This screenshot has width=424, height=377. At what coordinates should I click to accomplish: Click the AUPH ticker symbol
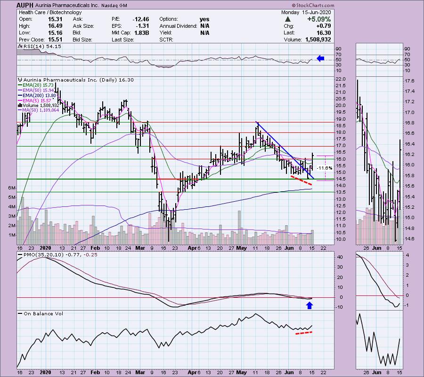click(x=24, y=5)
